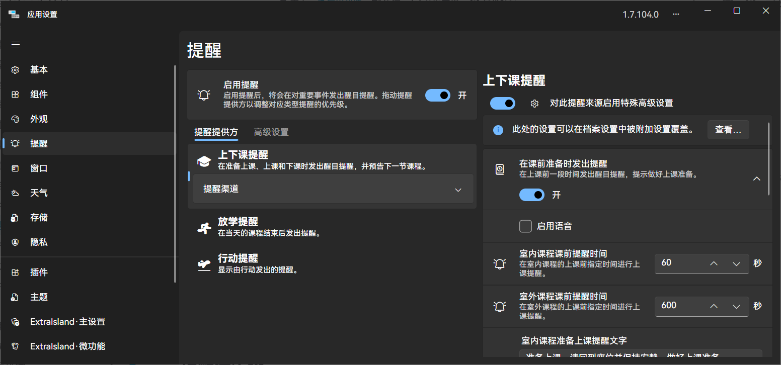Edit the 600 seconds input field
The image size is (781, 365).
pos(677,305)
